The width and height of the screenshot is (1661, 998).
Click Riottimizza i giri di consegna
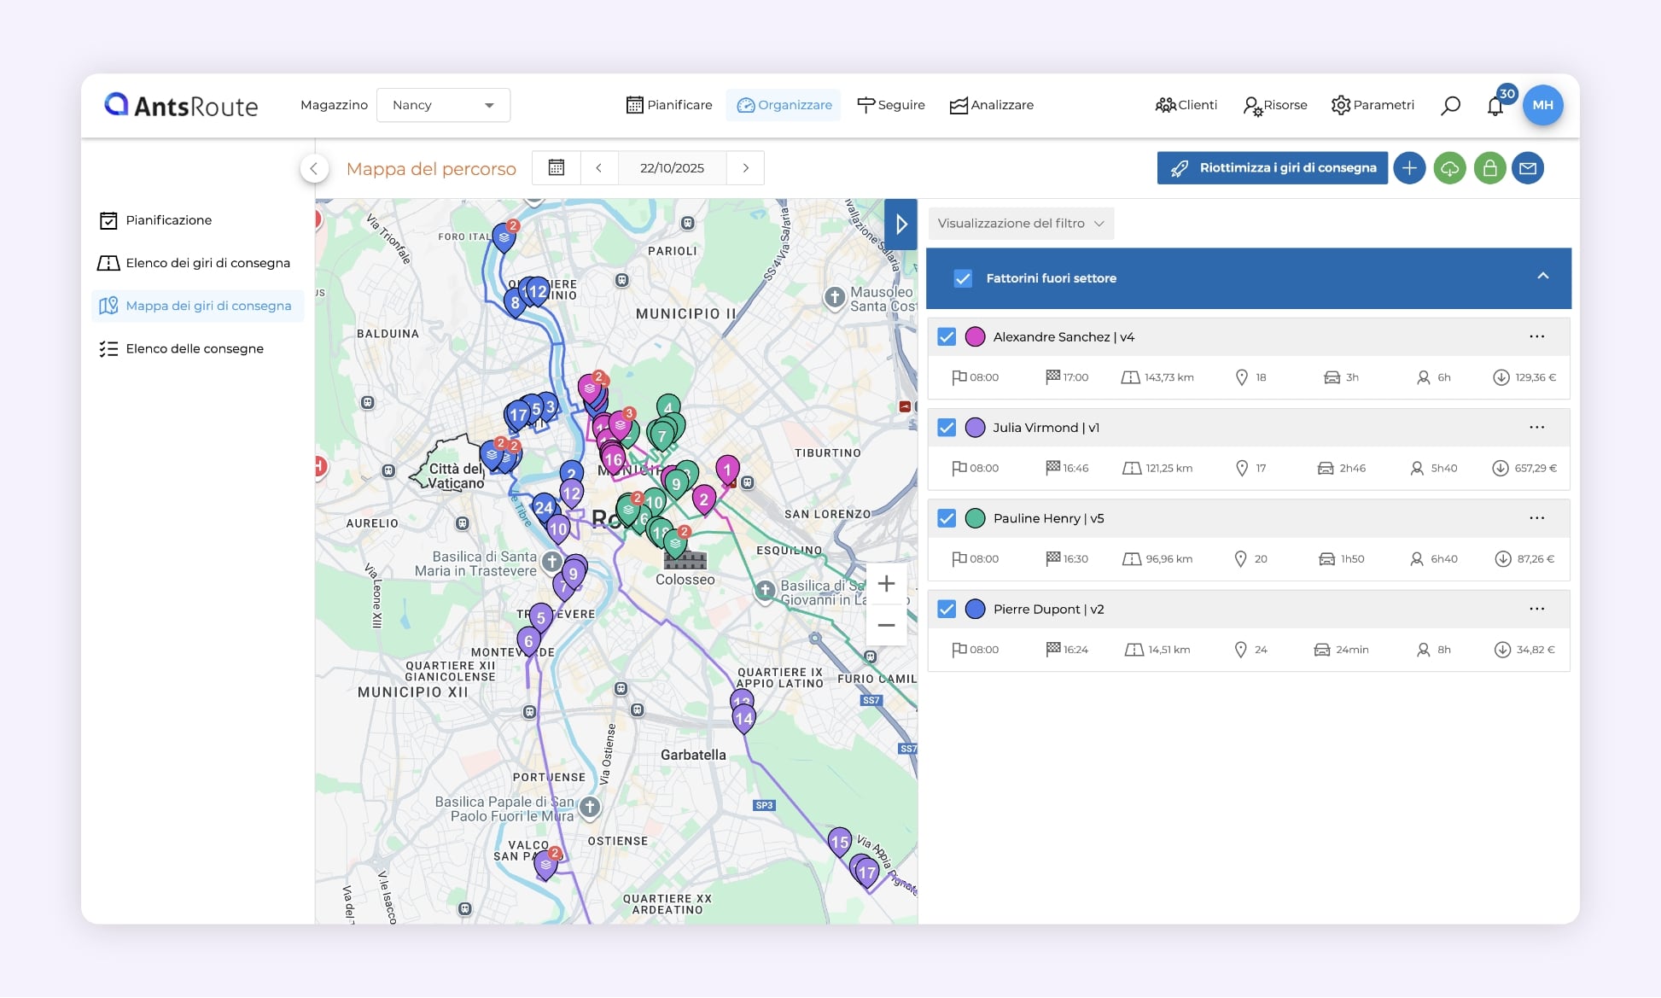click(x=1272, y=168)
